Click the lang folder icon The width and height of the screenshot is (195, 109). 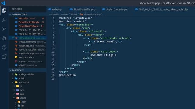point(18,90)
